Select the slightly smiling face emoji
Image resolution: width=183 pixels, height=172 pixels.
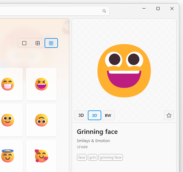8,120
